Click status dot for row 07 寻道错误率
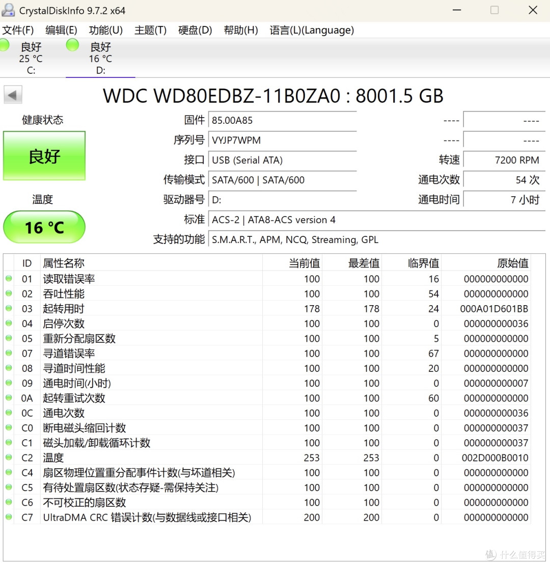The image size is (550, 566). 9,353
